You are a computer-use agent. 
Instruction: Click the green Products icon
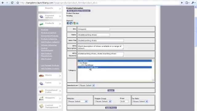coord(41,24)
